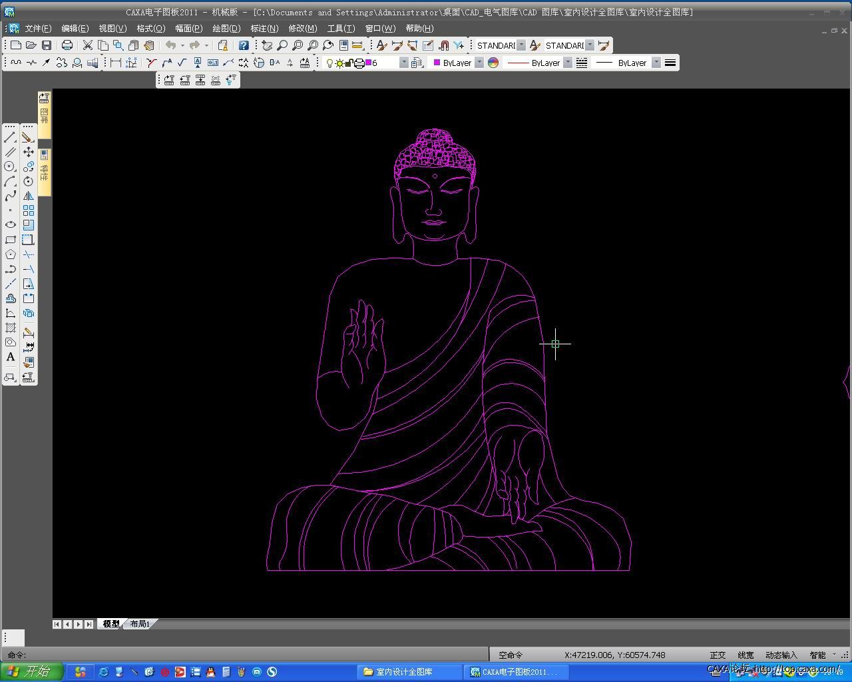Select the Circle drawing tool

[x=10, y=167]
